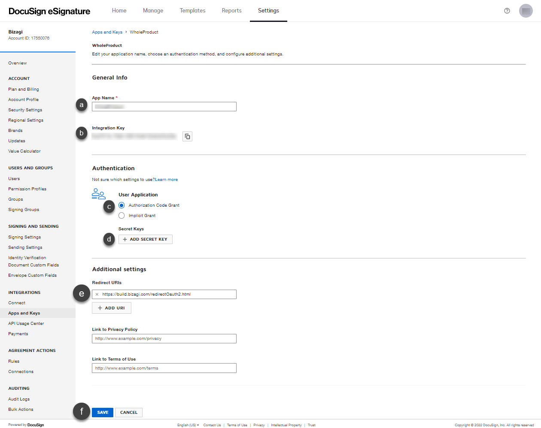Navigate to Apps and Keys breadcrumb
541x428 pixels.
pos(107,32)
